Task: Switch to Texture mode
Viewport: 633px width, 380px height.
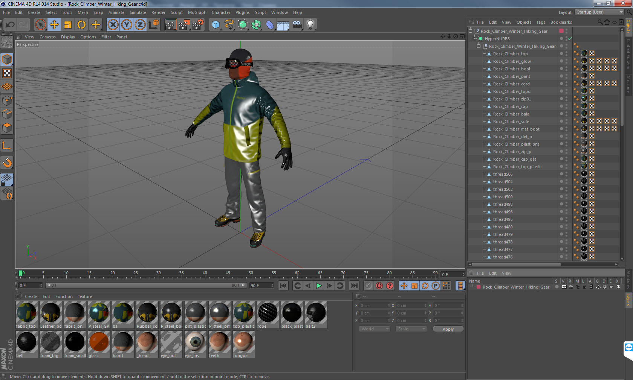Action: (7, 73)
